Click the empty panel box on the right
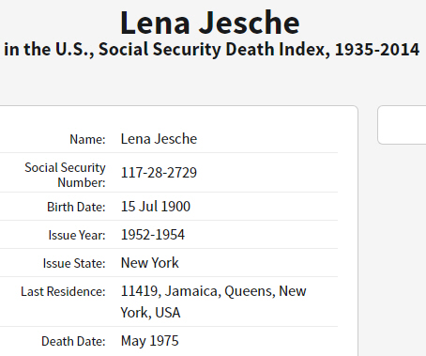This screenshot has width=426, height=356. pyautogui.click(x=402, y=125)
